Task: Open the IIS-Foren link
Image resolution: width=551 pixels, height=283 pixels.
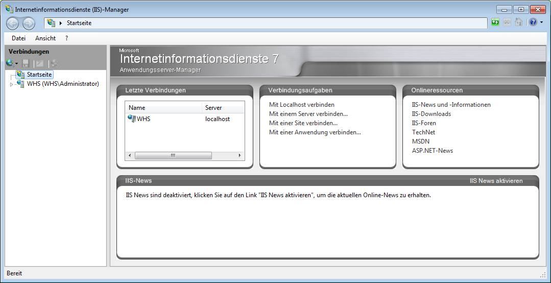Action: pyautogui.click(x=424, y=123)
